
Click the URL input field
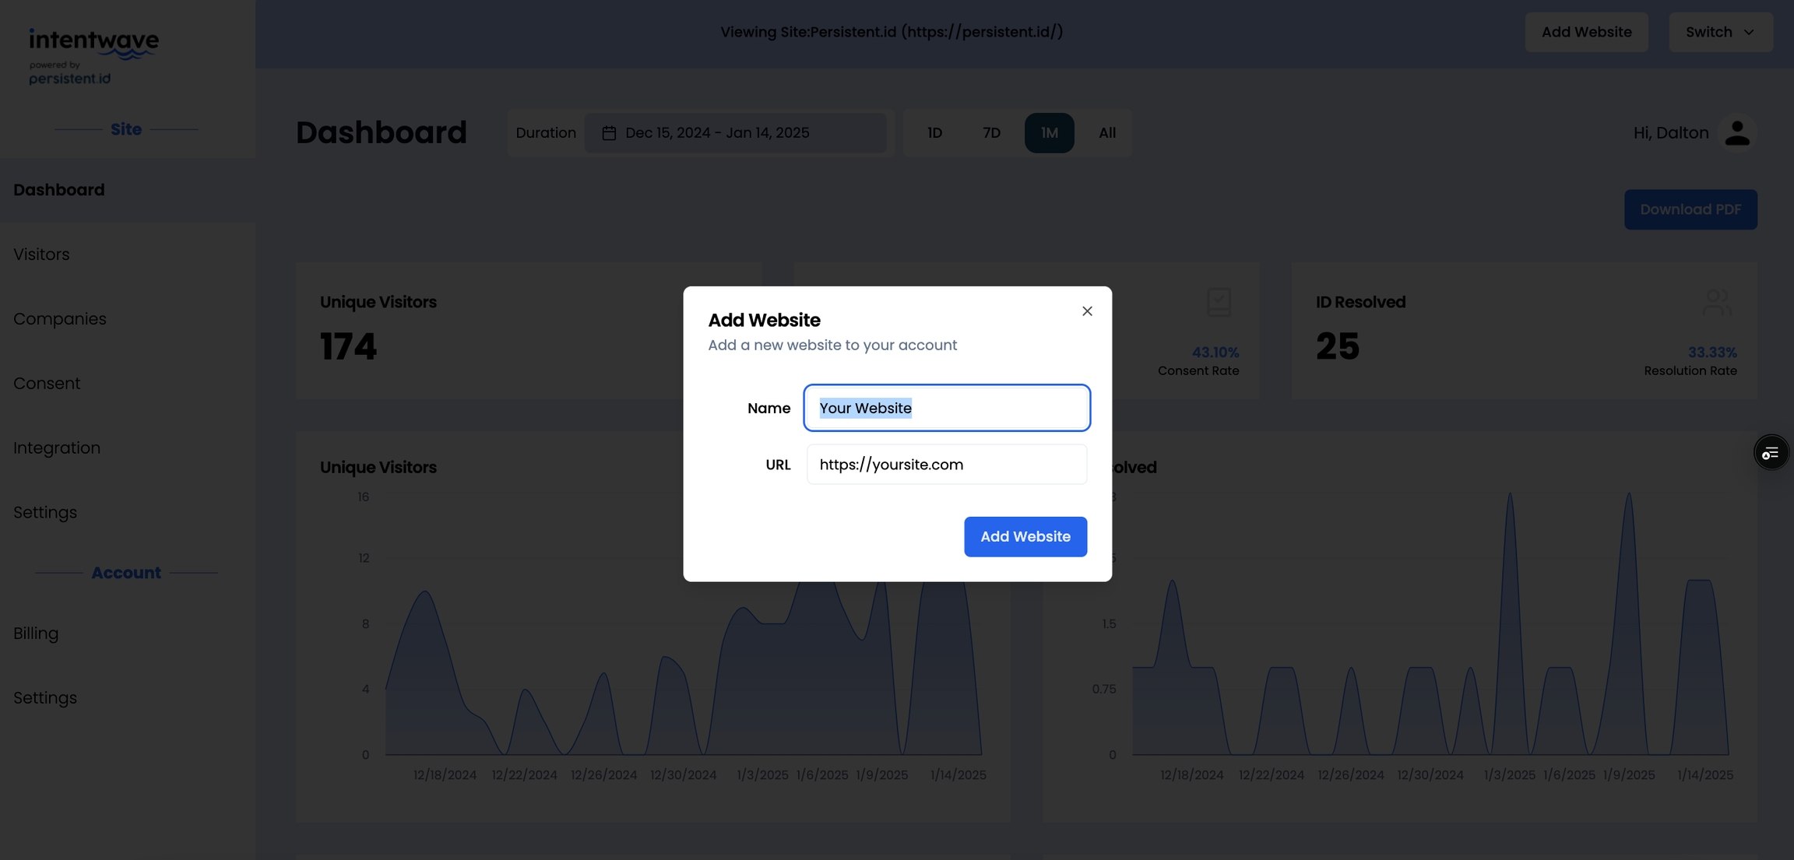click(x=946, y=465)
